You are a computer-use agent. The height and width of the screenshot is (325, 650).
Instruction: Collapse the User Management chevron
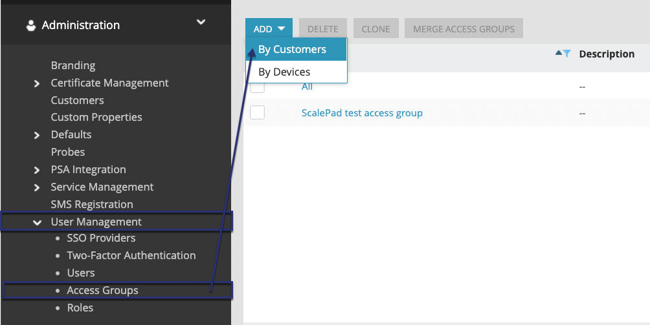pos(37,222)
